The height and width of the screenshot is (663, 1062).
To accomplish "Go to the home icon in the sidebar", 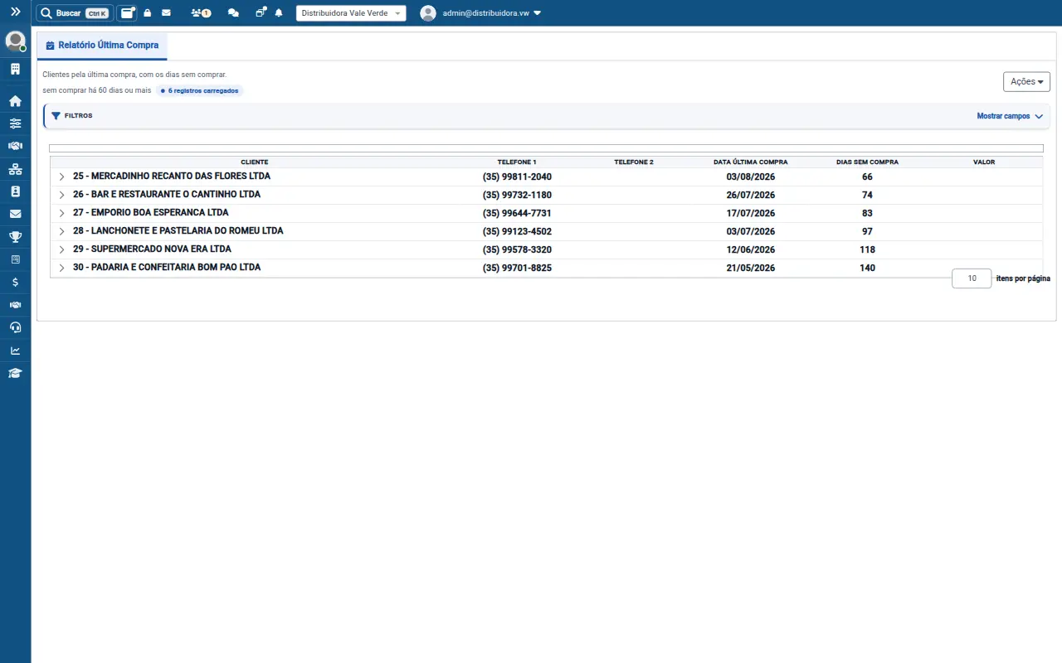I will coord(15,101).
